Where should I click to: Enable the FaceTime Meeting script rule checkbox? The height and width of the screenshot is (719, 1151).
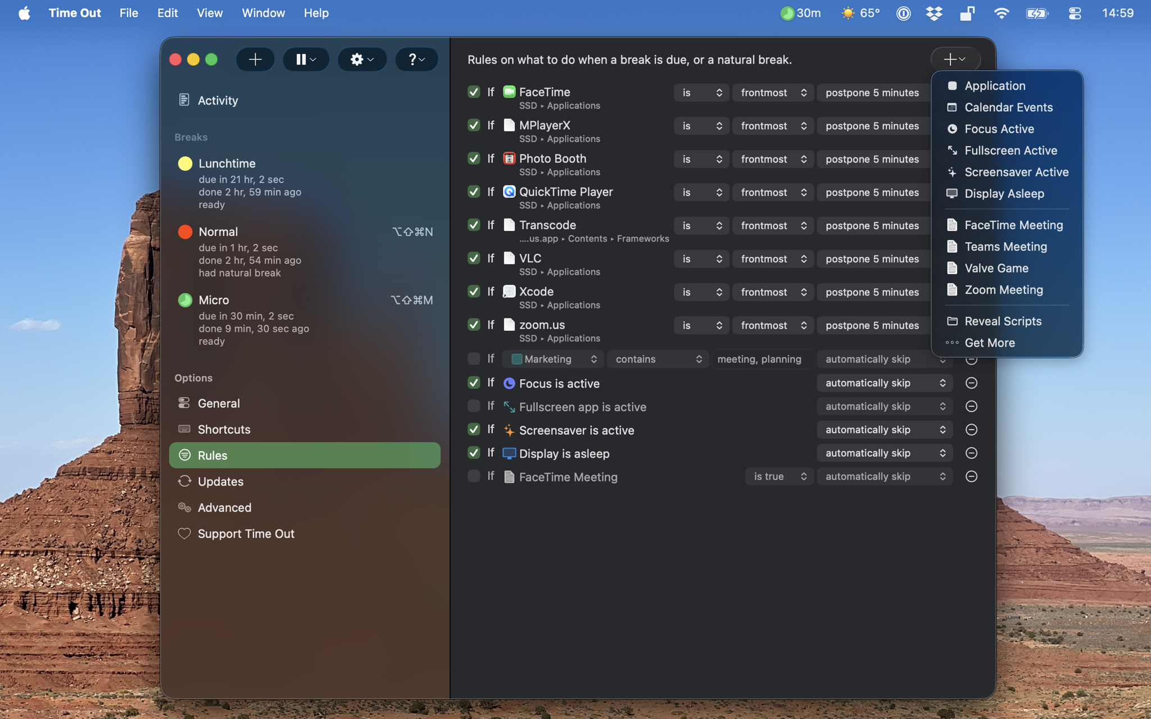tap(474, 476)
